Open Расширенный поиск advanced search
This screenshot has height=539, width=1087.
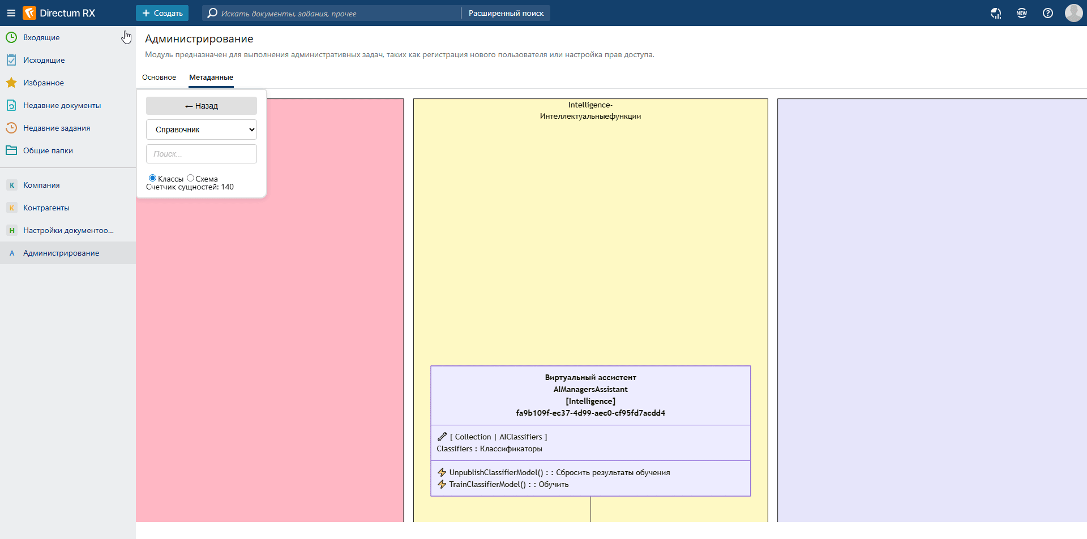(x=506, y=13)
